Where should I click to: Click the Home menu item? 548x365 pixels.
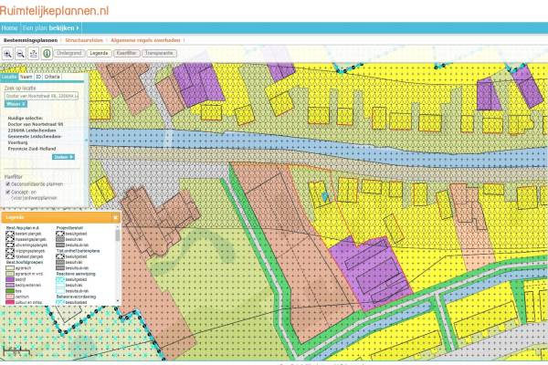9,28
